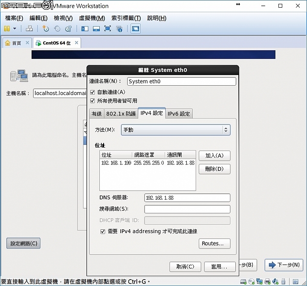Open the 方法(M) dropdown set to 手動

click(x=176, y=130)
